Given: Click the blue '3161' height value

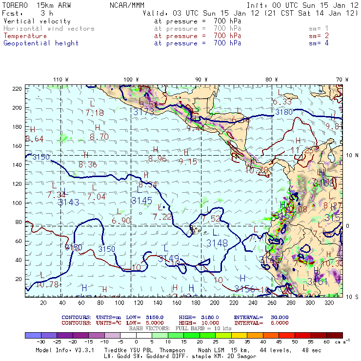Looking at the screenshot, I should 318,281.
